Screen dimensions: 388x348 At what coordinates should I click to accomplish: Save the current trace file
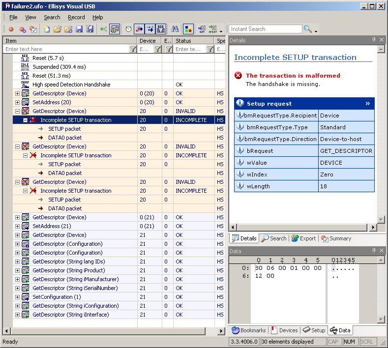pyautogui.click(x=79, y=29)
